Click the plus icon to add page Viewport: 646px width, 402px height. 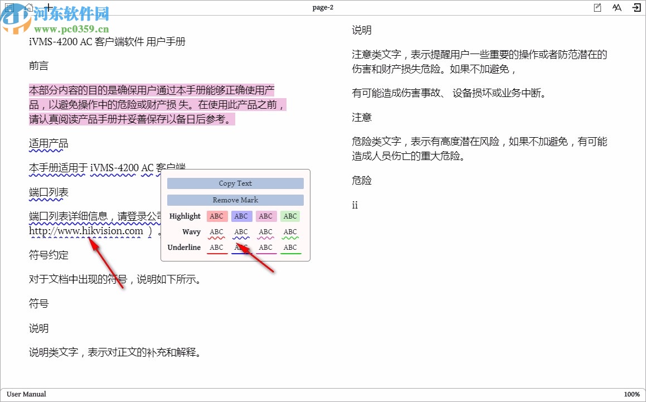[x=48, y=7]
